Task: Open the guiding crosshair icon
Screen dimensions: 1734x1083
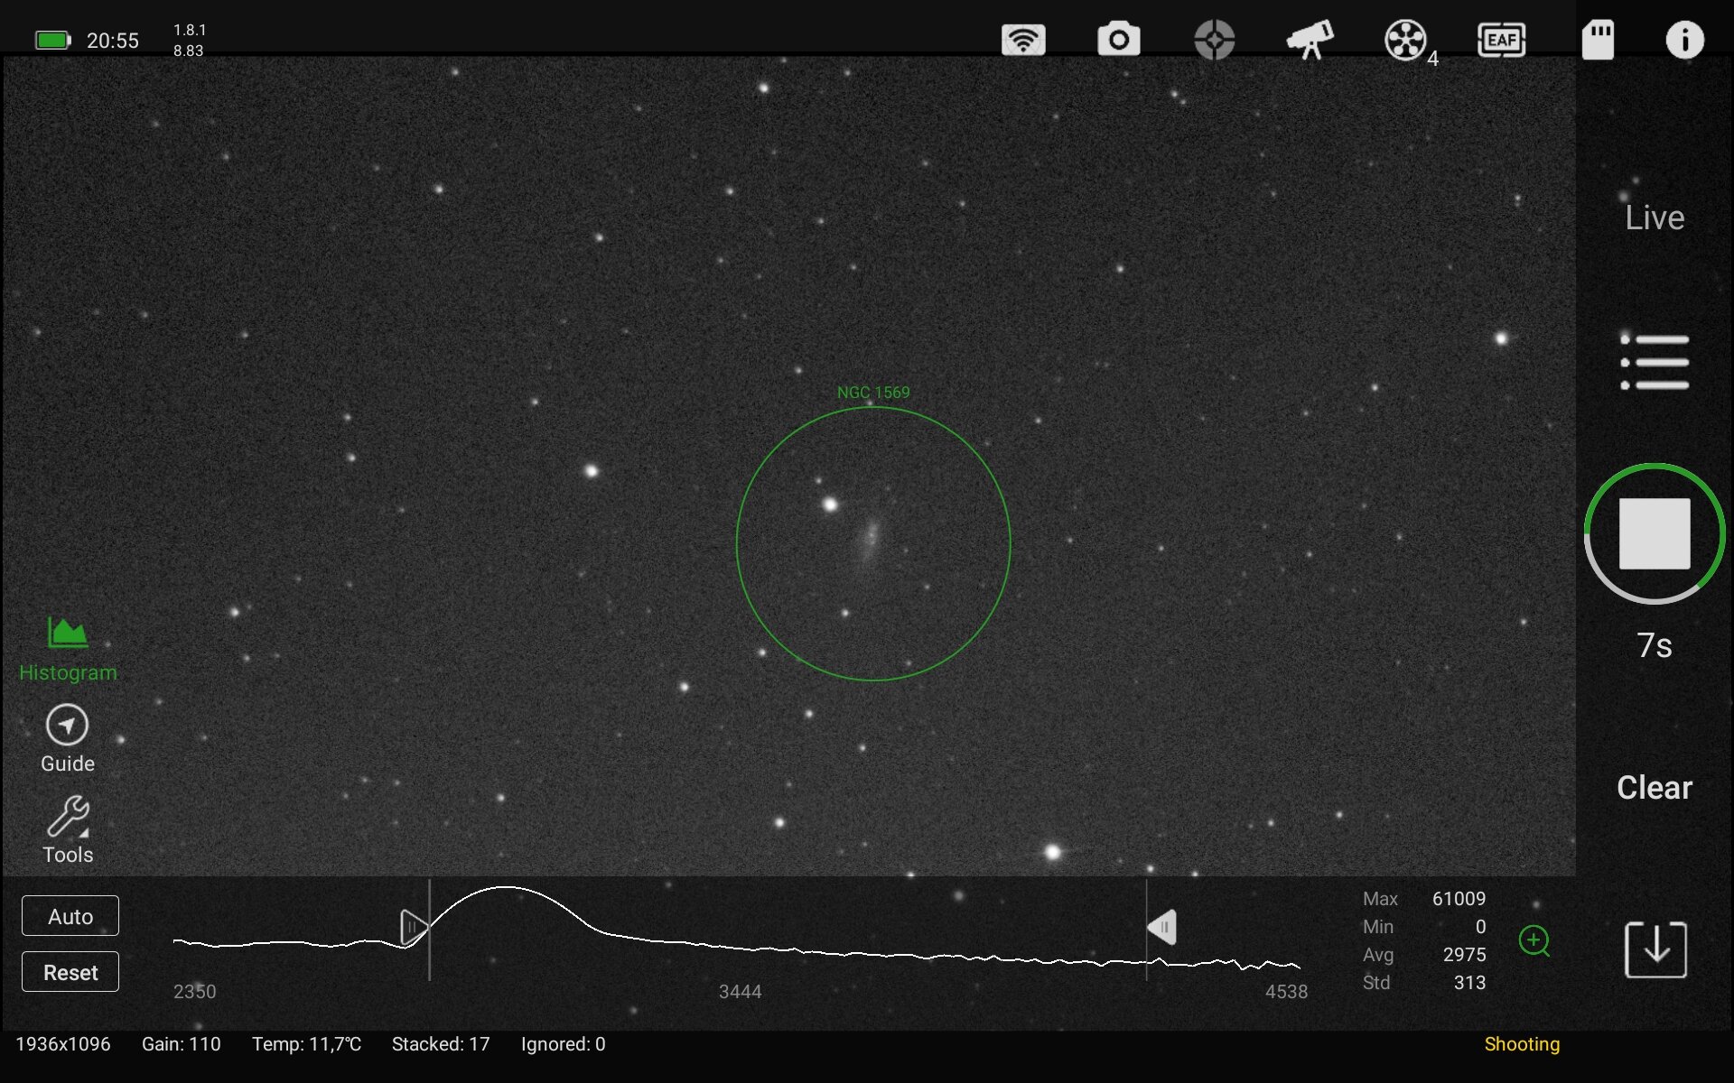Action: click(1214, 41)
